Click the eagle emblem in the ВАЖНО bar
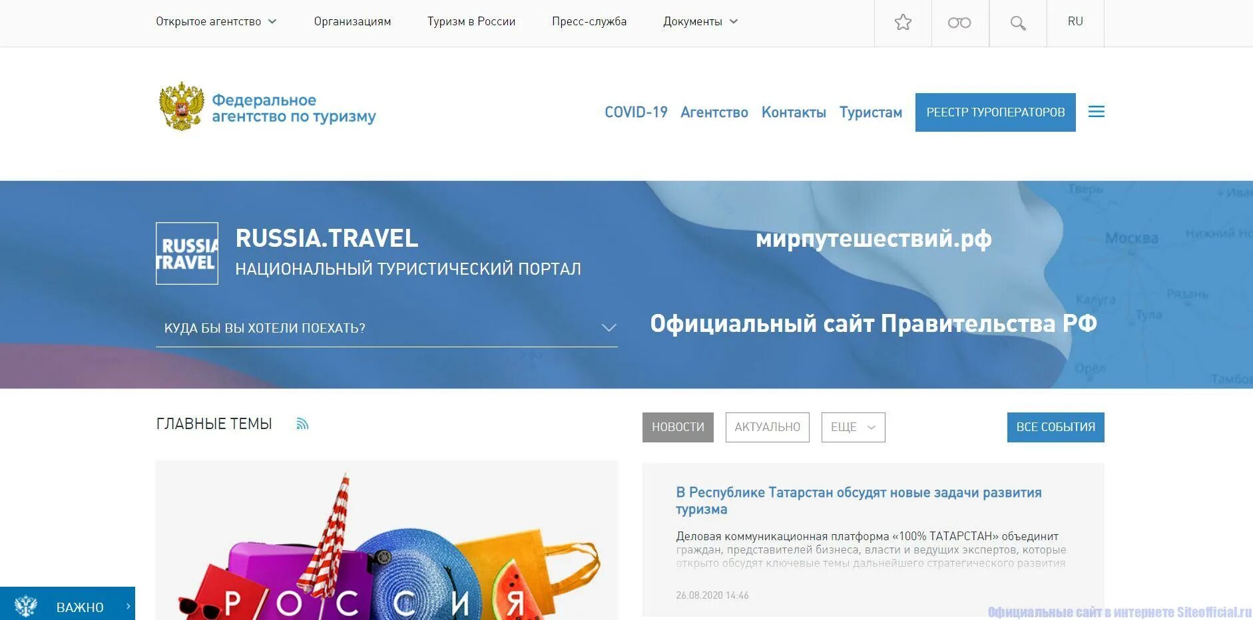 tap(26, 606)
